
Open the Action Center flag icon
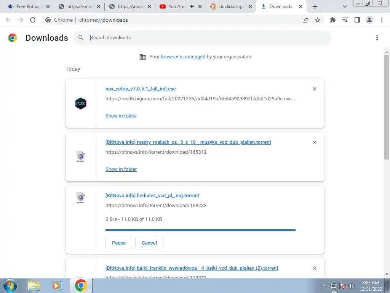(342, 286)
